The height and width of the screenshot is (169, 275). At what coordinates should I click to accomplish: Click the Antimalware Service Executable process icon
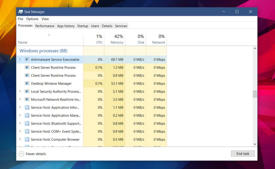click(27, 59)
